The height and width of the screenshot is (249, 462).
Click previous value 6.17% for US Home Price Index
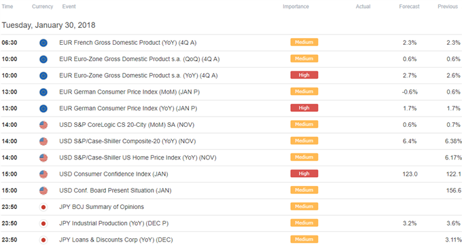coord(453,158)
